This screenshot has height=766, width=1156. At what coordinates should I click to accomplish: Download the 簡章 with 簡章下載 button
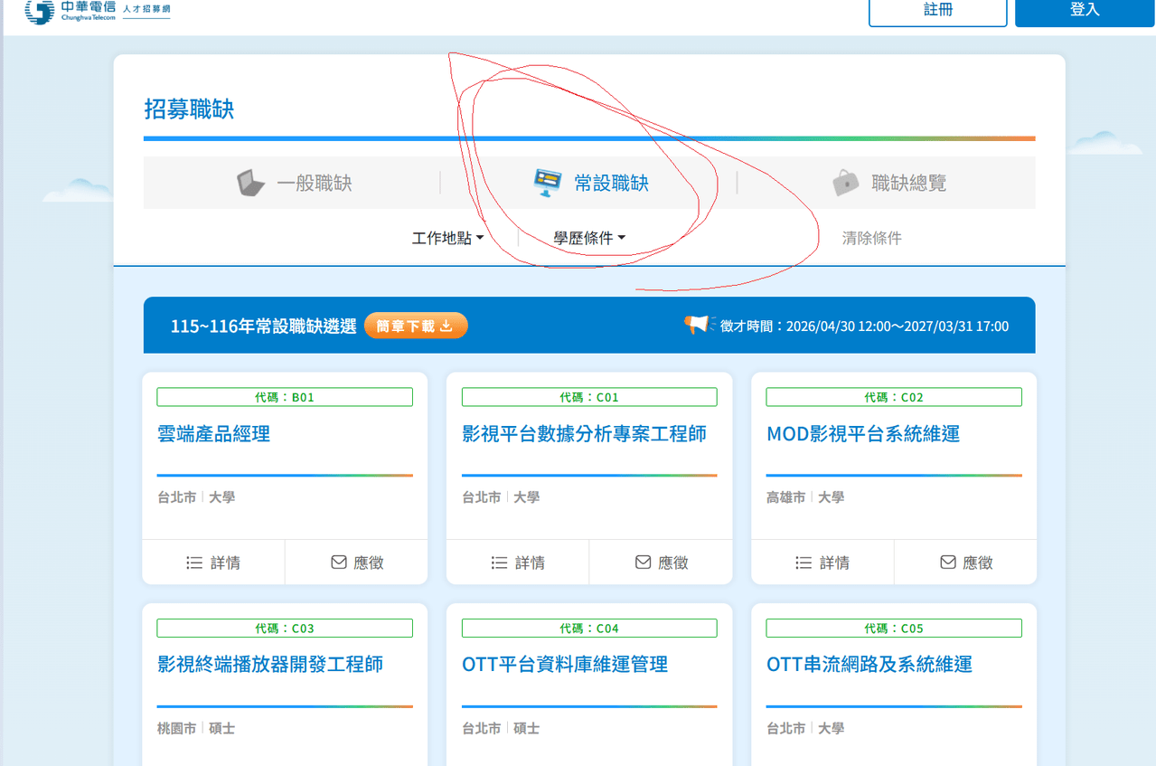(416, 326)
